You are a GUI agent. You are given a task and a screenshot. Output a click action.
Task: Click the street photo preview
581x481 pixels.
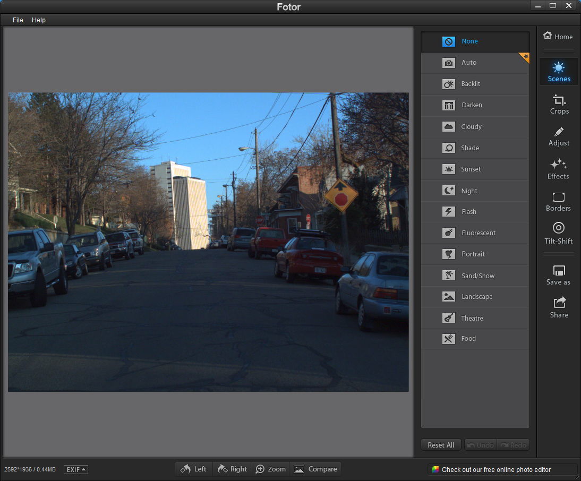[x=208, y=242]
